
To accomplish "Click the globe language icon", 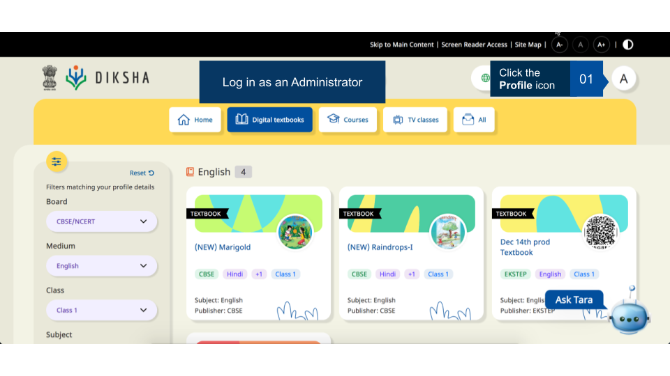I will pos(485,78).
